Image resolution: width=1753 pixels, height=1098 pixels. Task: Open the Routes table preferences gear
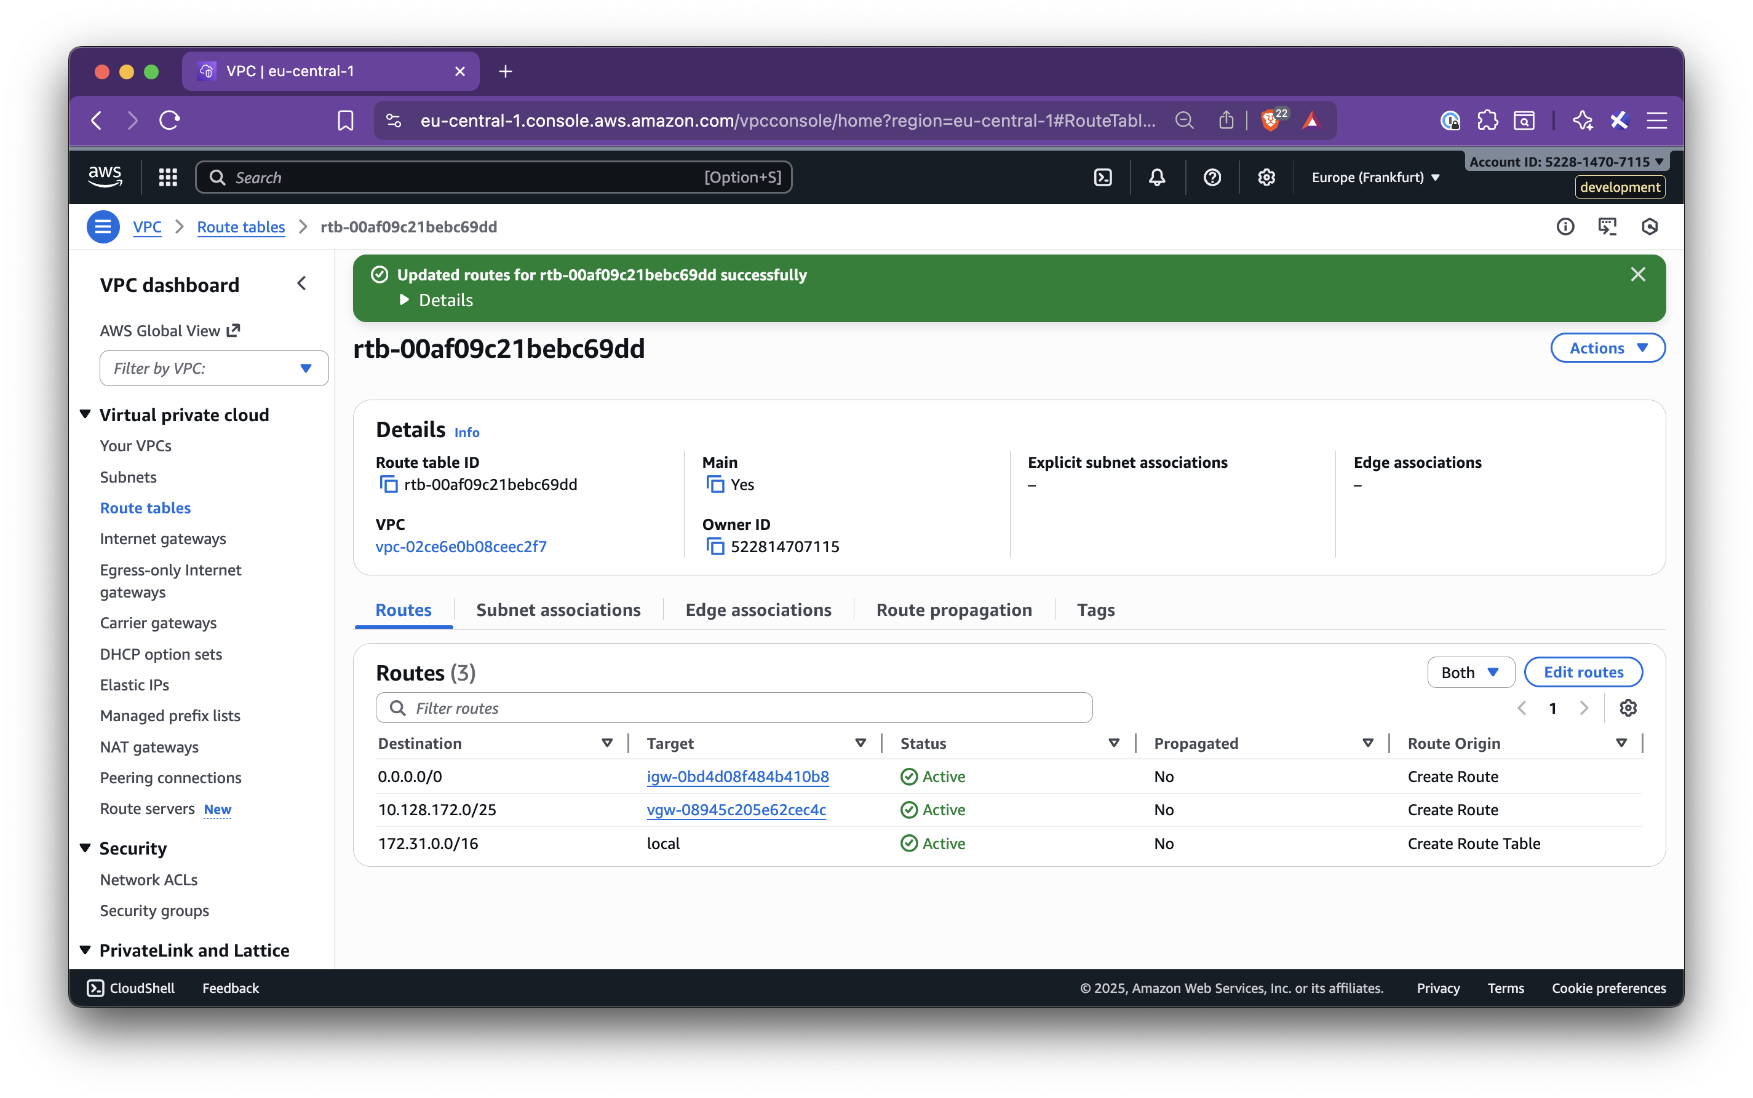click(1629, 708)
